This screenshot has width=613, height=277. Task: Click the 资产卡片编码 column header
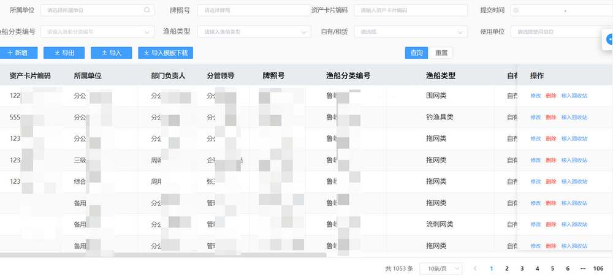pos(30,76)
